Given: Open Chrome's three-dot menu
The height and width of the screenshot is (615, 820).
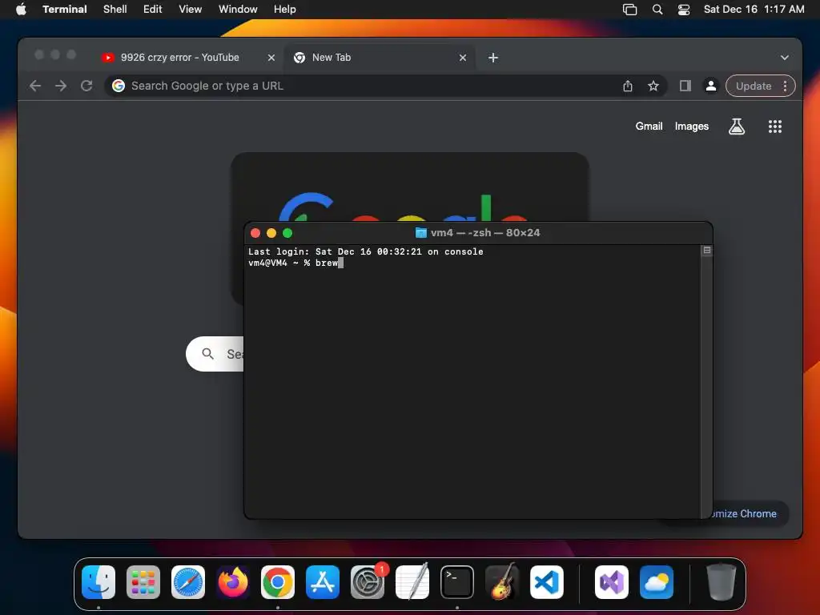Looking at the screenshot, I should click(x=785, y=86).
